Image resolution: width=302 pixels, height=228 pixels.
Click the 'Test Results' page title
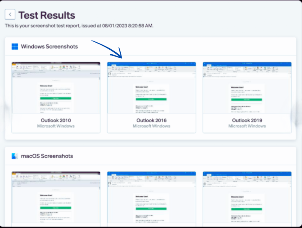[47, 15]
